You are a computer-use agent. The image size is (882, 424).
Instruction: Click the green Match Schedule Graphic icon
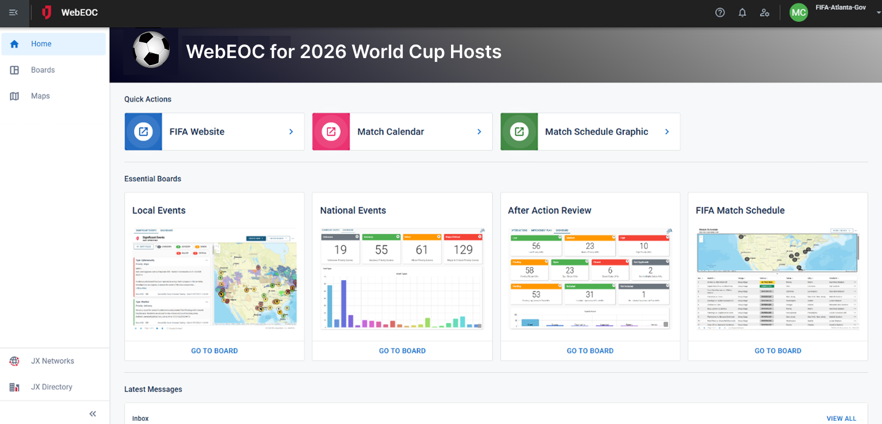pos(519,131)
